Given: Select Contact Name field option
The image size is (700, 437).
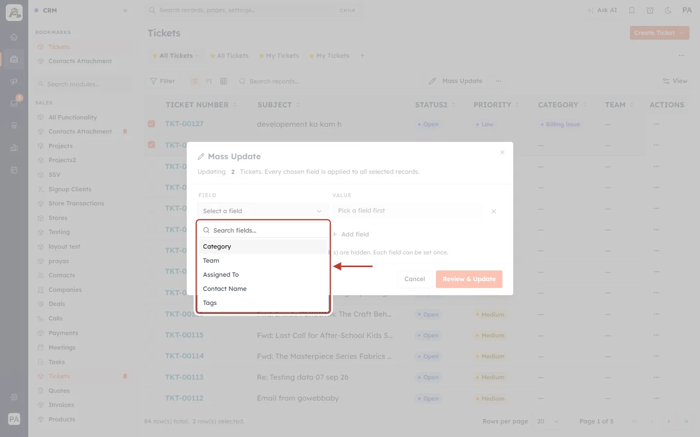Looking at the screenshot, I should click(262, 289).
